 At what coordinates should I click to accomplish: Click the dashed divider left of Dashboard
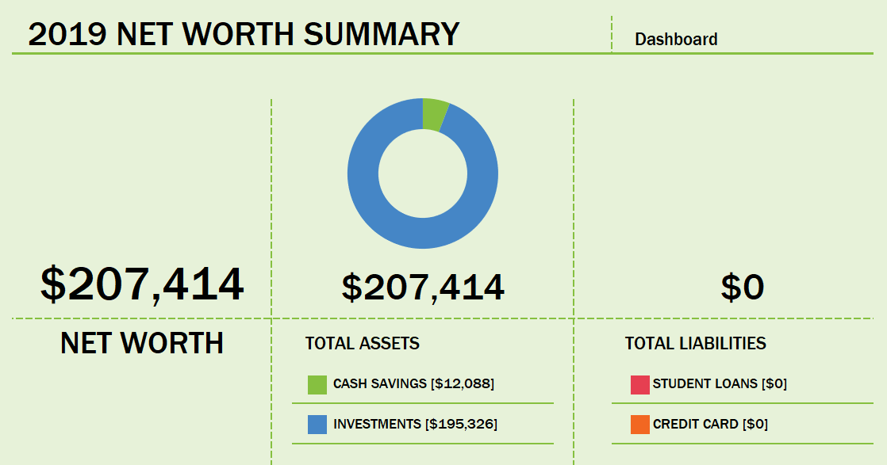point(612,34)
